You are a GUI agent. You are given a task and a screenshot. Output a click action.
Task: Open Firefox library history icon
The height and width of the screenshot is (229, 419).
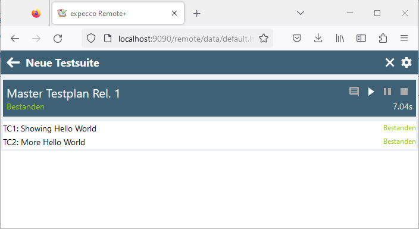340,39
